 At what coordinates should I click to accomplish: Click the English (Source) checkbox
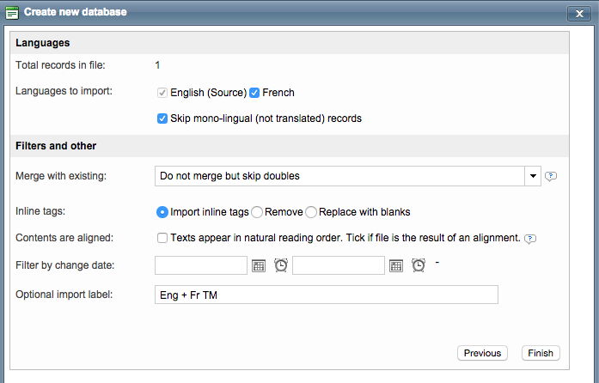pyautogui.click(x=162, y=93)
